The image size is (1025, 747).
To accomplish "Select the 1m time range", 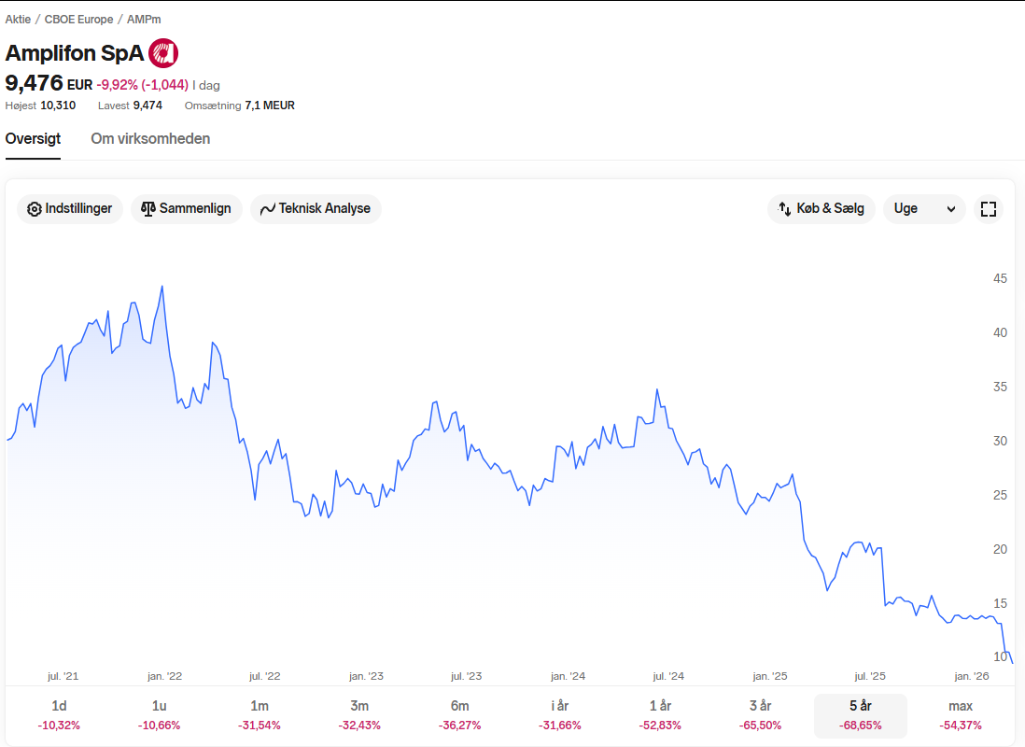I will click(260, 715).
